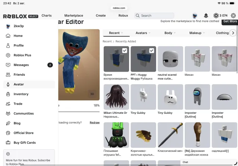
Task: Open Communities icon in sidebar
Action: (8, 113)
